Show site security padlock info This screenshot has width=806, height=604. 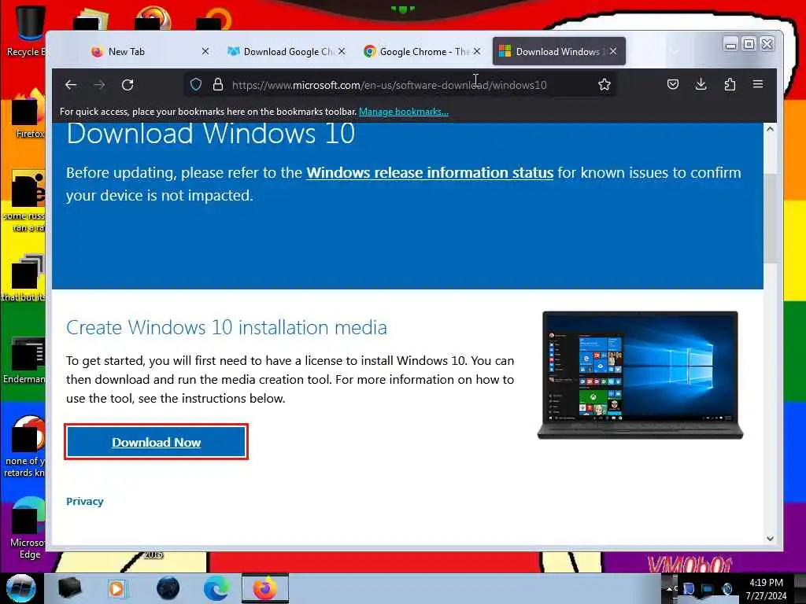tap(218, 84)
